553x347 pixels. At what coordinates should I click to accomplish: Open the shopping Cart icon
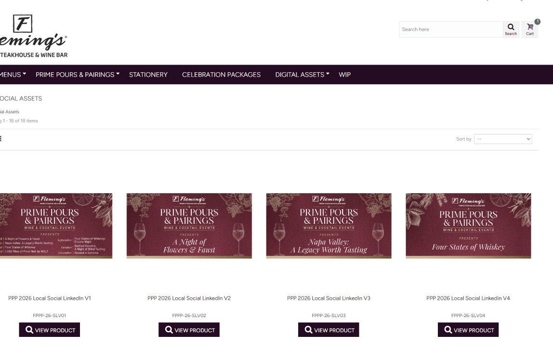coord(530,29)
